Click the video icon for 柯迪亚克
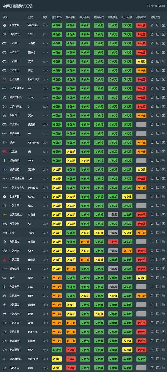167x372 pixels. pos(164,359)
